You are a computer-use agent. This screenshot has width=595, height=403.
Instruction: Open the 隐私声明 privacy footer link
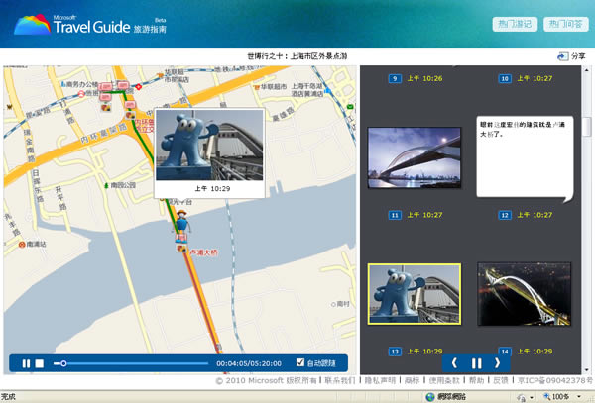click(x=380, y=380)
